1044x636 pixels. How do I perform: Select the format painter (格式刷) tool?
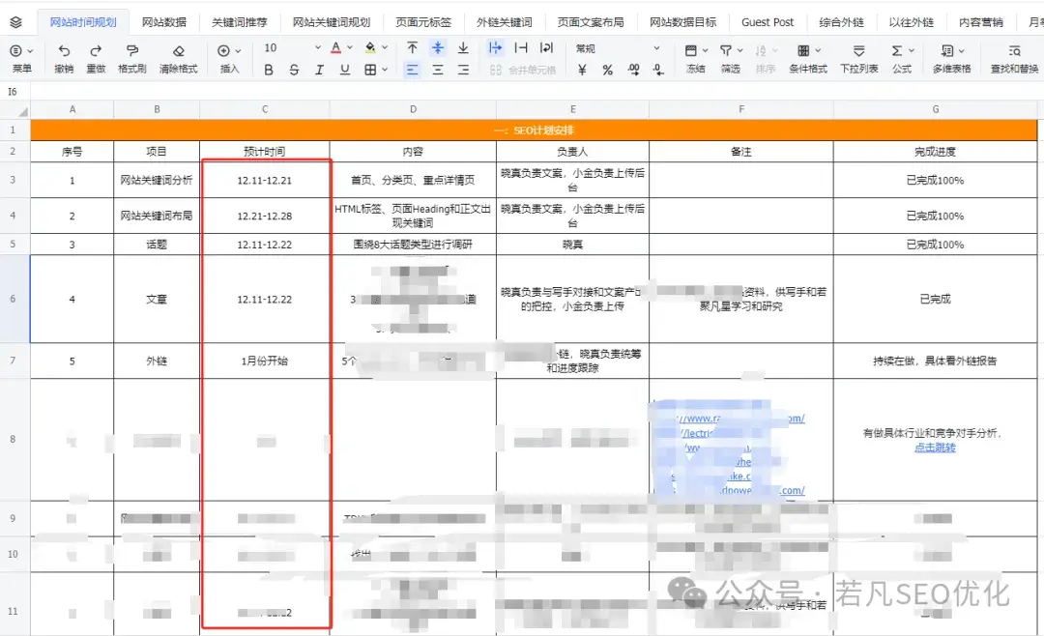131,50
